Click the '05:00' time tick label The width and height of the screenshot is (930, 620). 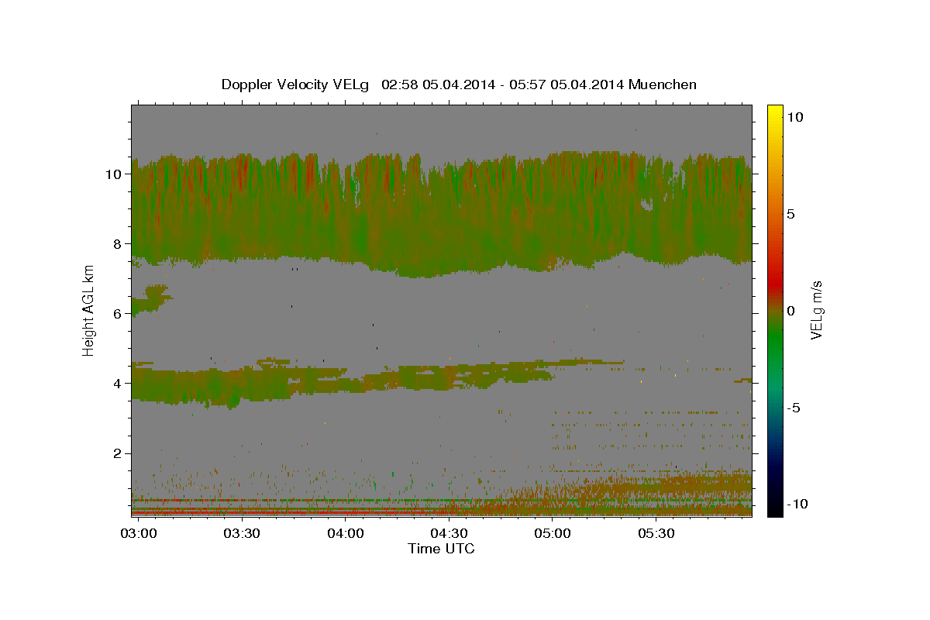tap(553, 534)
